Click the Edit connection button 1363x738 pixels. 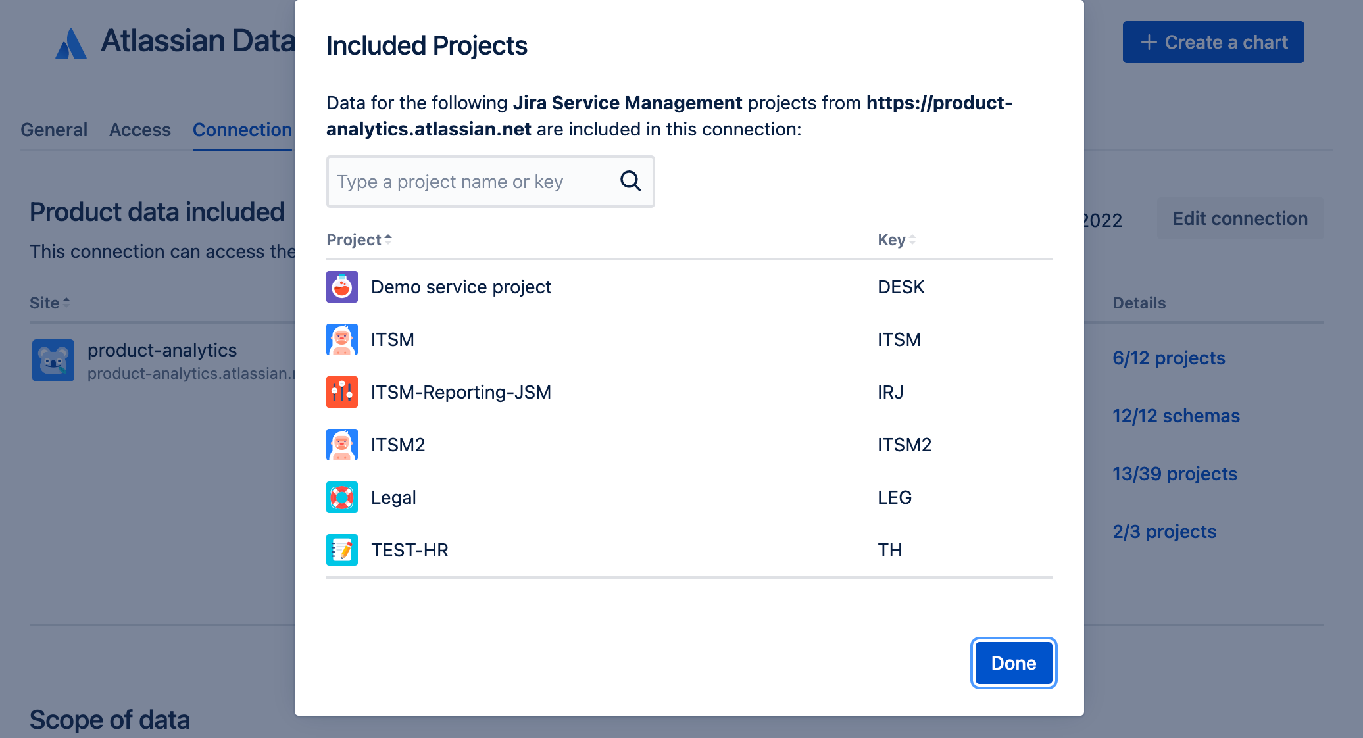coord(1239,218)
